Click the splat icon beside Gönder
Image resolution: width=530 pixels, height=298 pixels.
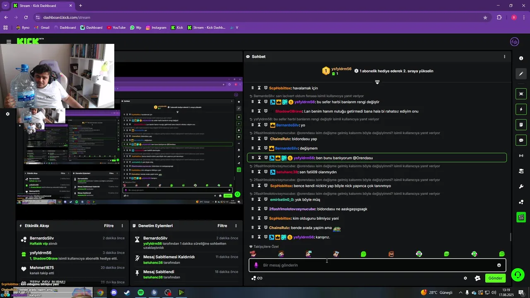[477, 278]
